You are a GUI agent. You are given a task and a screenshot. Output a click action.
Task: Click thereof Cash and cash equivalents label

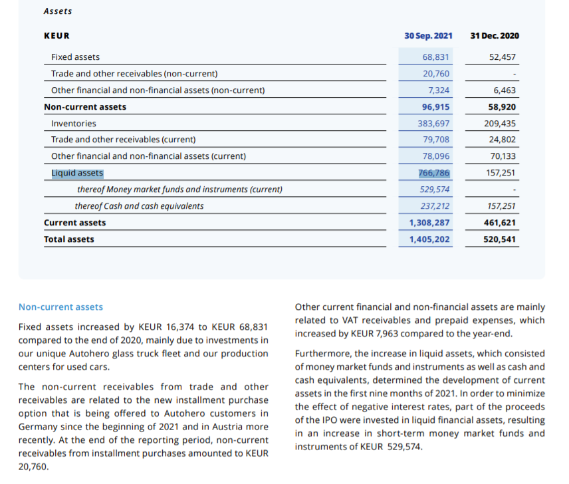click(139, 206)
